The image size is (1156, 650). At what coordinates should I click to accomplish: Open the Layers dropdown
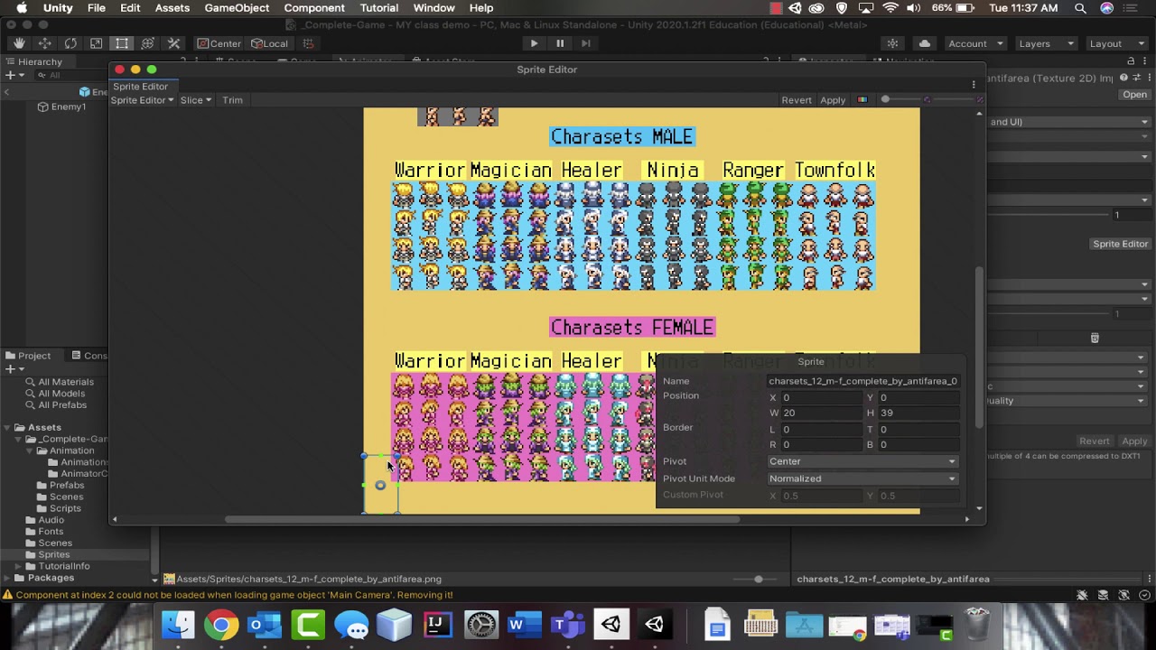tap(1046, 43)
